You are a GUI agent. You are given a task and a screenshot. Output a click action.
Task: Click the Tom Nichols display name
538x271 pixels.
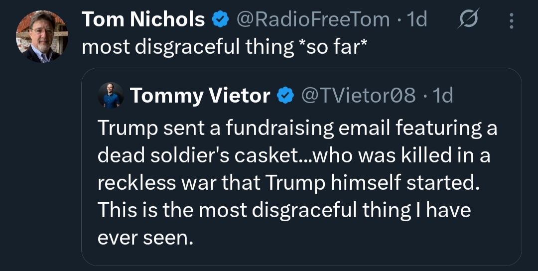click(x=143, y=20)
